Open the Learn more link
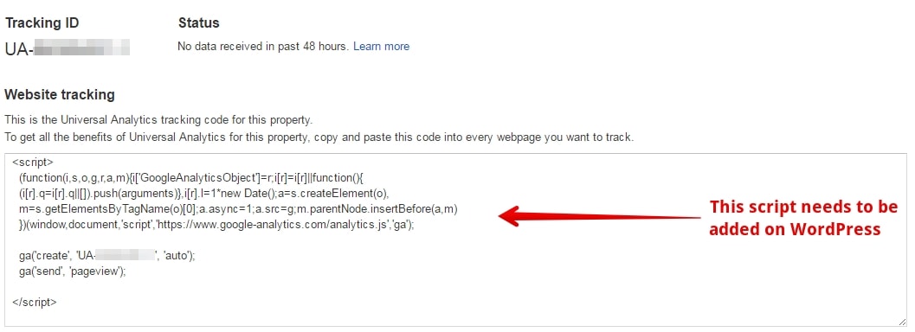This screenshot has width=915, height=332. 381,47
